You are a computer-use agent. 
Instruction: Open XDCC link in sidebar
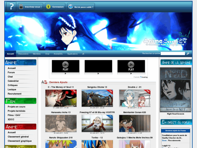[x=11, y=119]
